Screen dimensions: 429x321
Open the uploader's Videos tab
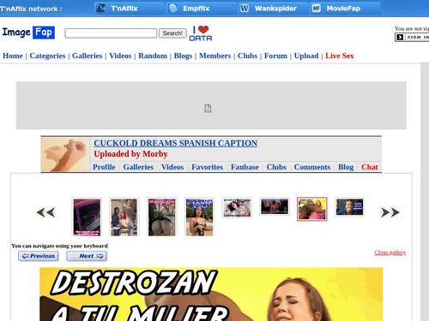[x=172, y=167]
